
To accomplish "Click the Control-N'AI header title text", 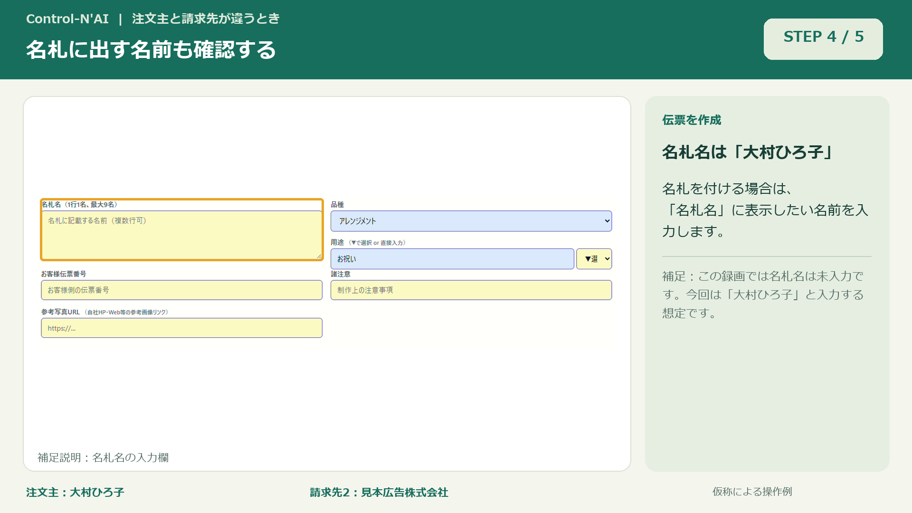I will pyautogui.click(x=67, y=19).
